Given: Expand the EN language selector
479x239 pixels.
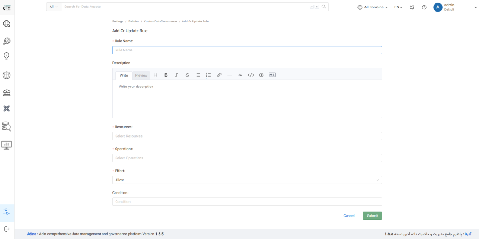Looking at the screenshot, I should point(398,7).
